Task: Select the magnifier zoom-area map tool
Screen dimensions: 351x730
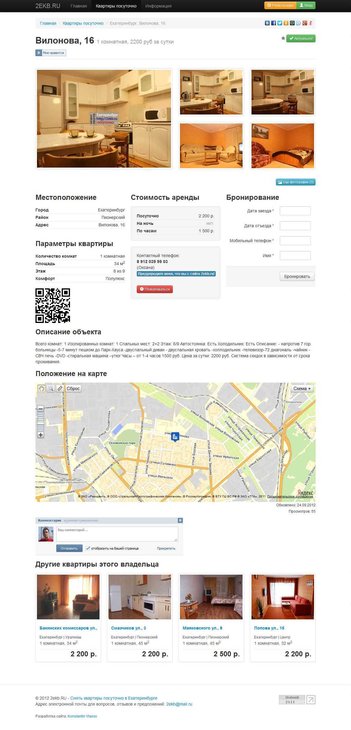Action: tap(51, 389)
